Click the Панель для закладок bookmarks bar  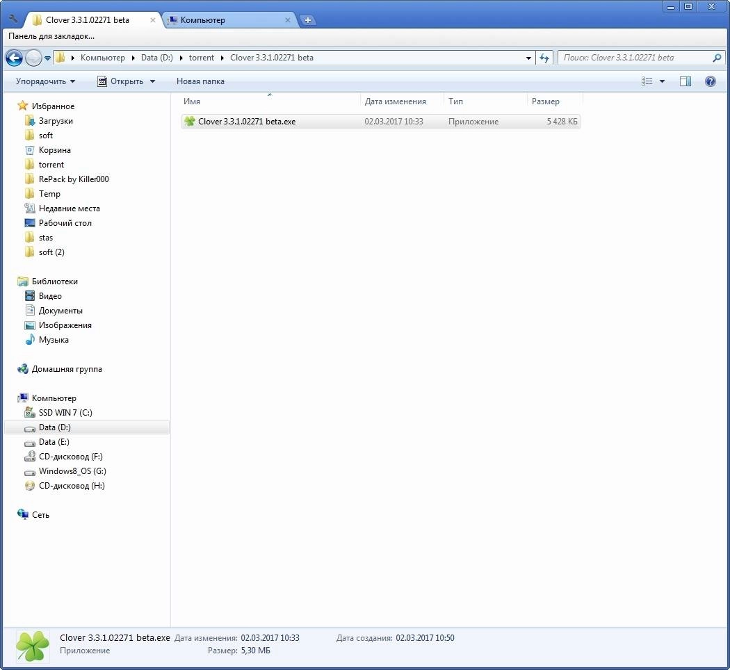coord(51,36)
